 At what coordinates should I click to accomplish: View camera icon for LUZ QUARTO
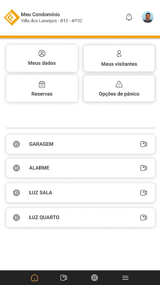[x=144, y=217]
